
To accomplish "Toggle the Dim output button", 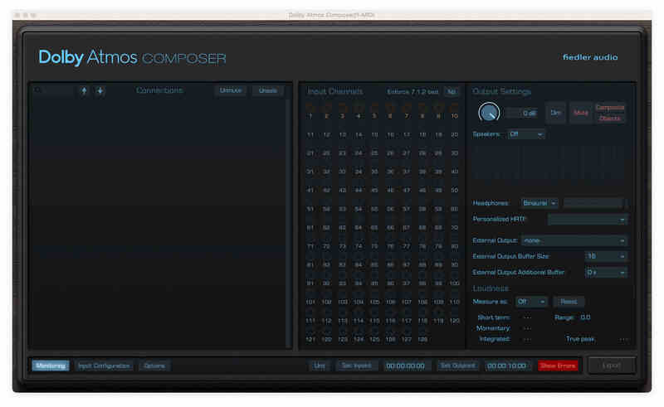I will (x=555, y=113).
